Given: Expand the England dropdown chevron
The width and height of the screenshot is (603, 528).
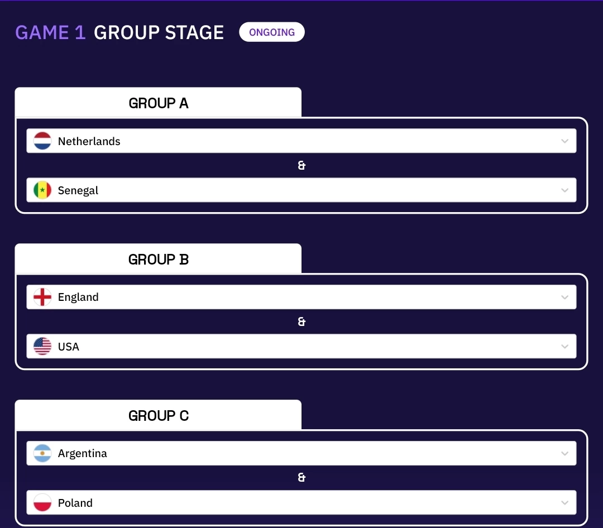Looking at the screenshot, I should click(x=564, y=297).
